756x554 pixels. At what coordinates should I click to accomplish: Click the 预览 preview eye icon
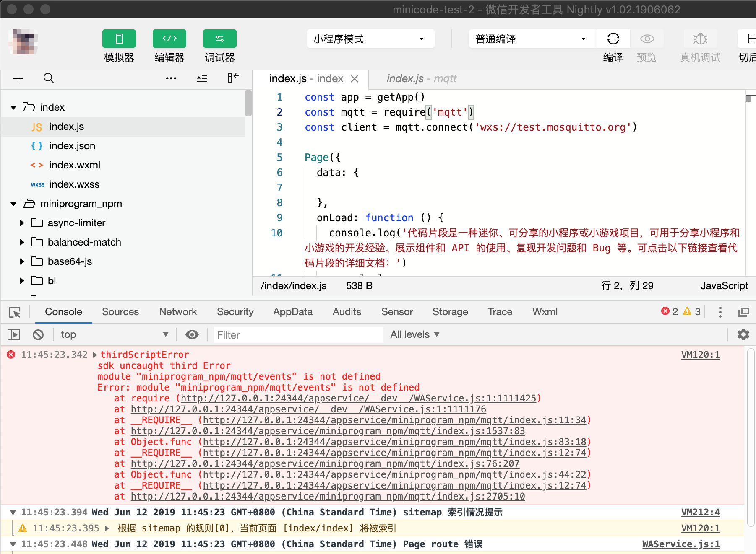647,39
